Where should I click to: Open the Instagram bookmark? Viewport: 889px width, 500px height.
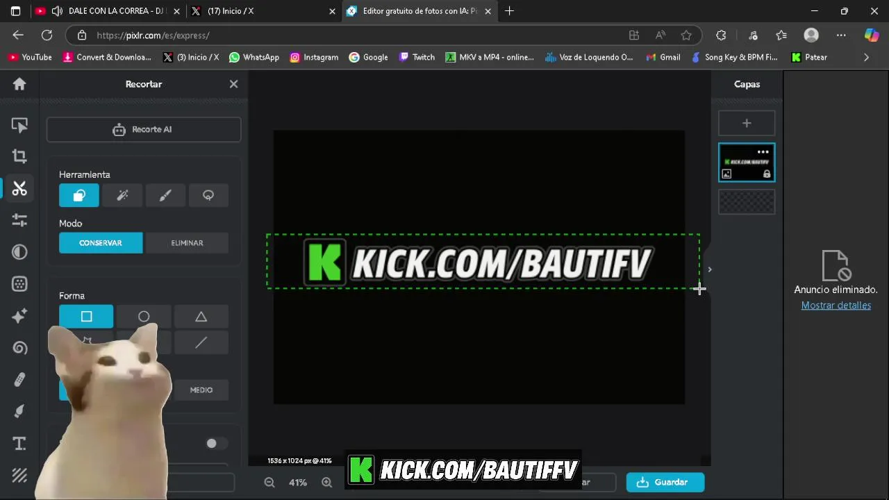coord(314,58)
